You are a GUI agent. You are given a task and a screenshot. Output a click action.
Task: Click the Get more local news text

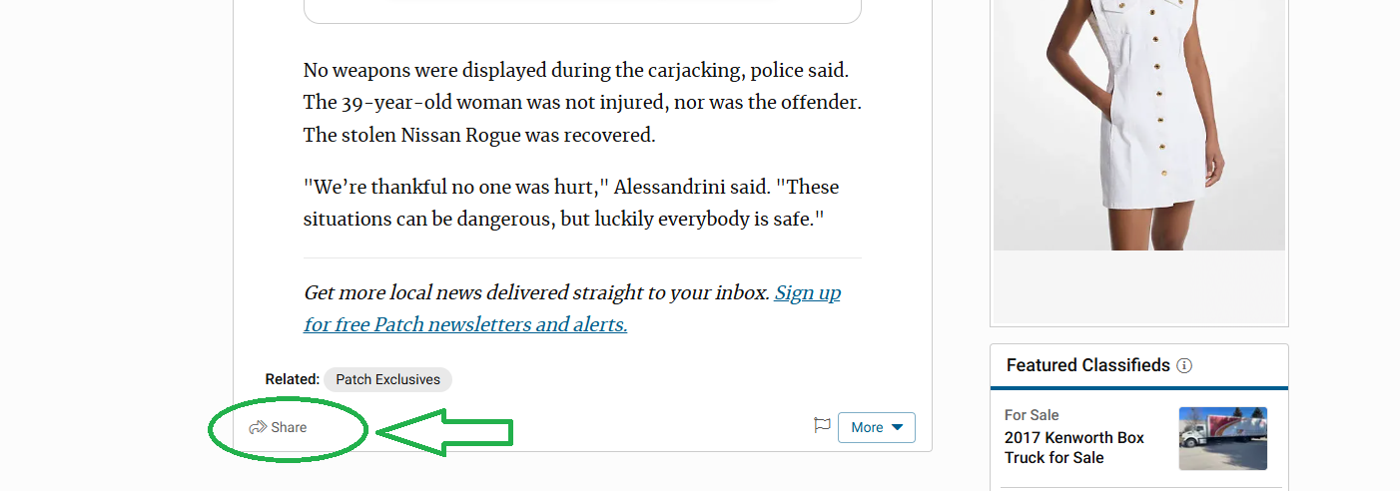tap(537, 292)
